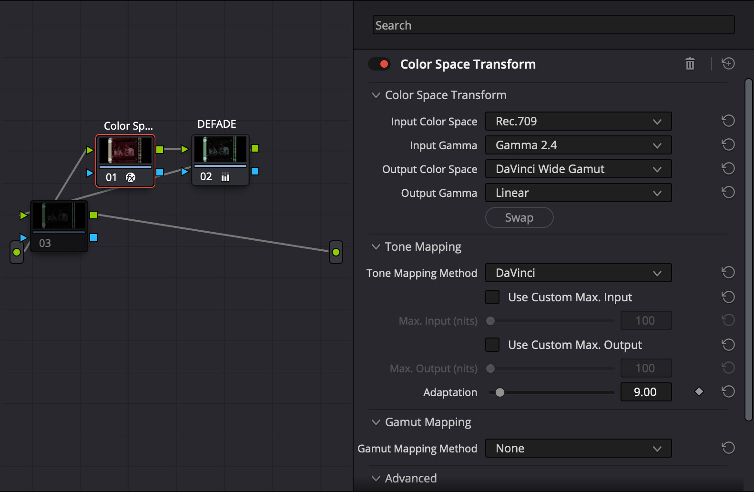Open the Output Color Space dropdown
The height and width of the screenshot is (492, 754).
tap(578, 169)
